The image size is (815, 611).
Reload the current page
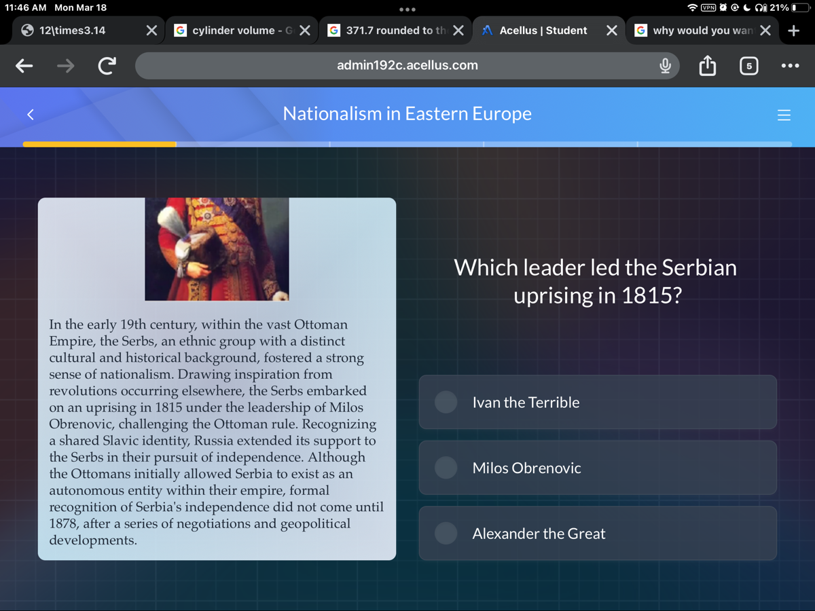pyautogui.click(x=107, y=65)
